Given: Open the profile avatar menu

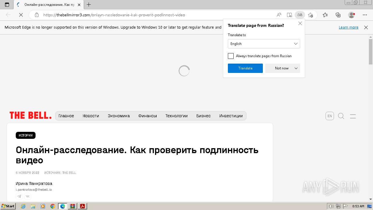Looking at the screenshot, I should (x=351, y=15).
